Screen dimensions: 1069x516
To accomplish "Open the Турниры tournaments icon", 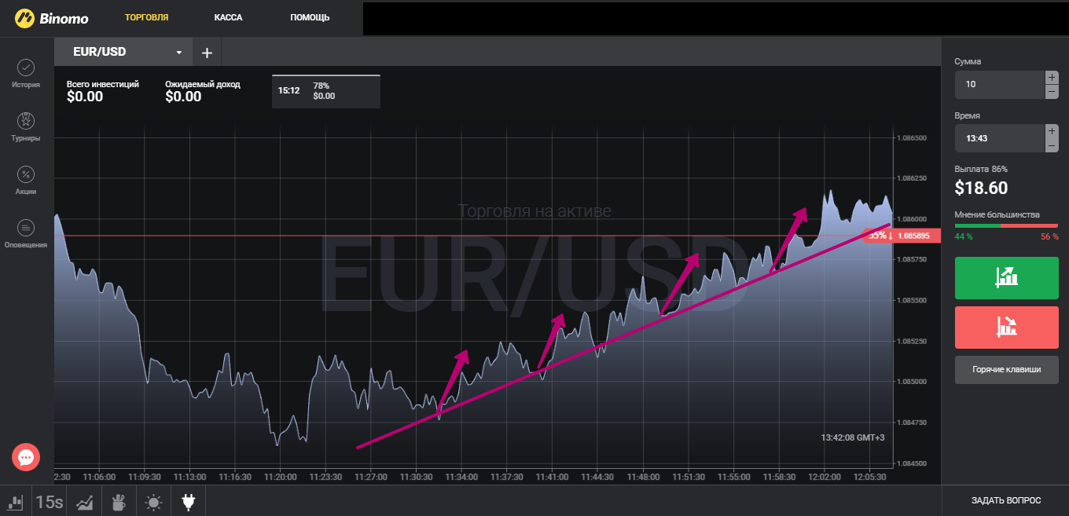I will click(26, 120).
